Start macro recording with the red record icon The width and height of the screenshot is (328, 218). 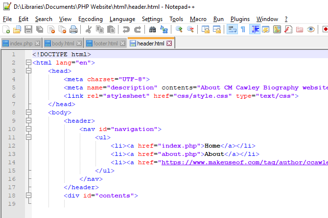[x=325, y=29]
